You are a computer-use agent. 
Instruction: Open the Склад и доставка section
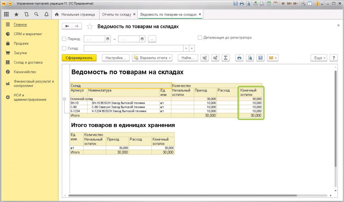pos(28,62)
